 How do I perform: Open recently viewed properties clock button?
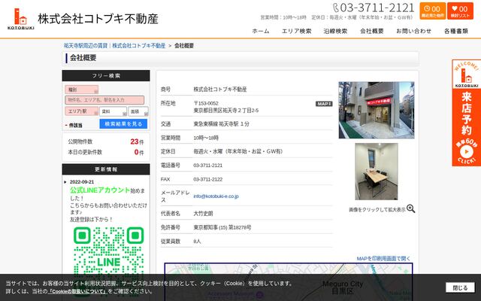tap(433, 11)
